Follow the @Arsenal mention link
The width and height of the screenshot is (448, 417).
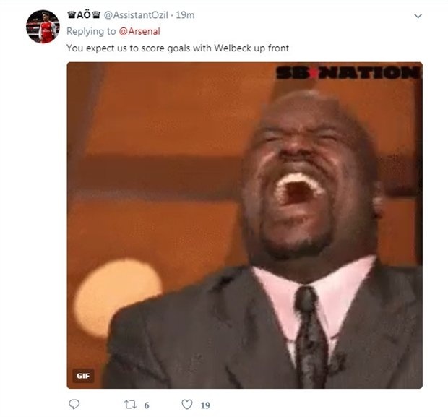point(139,31)
